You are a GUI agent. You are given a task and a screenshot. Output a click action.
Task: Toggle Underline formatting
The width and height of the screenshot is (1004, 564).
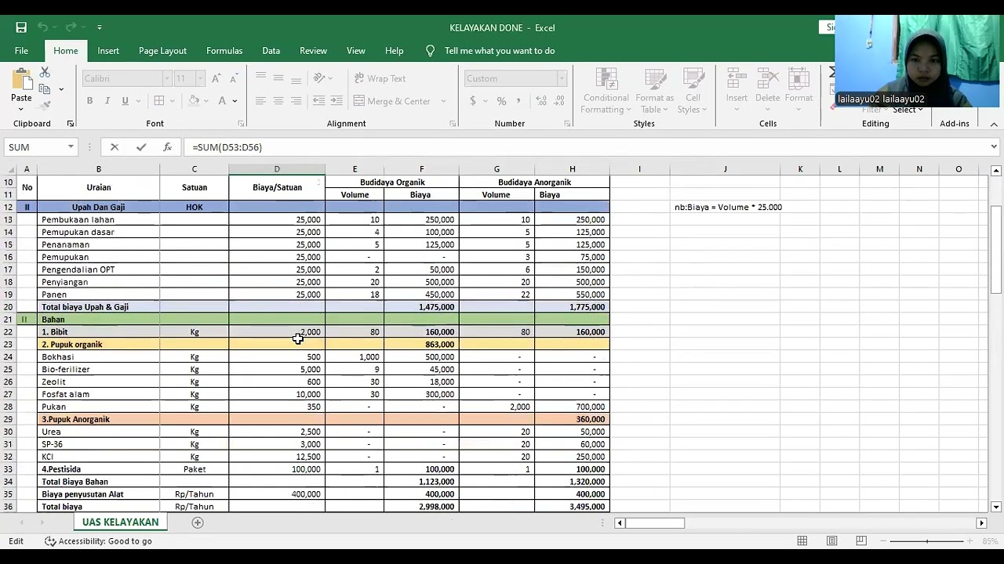pyautogui.click(x=125, y=101)
